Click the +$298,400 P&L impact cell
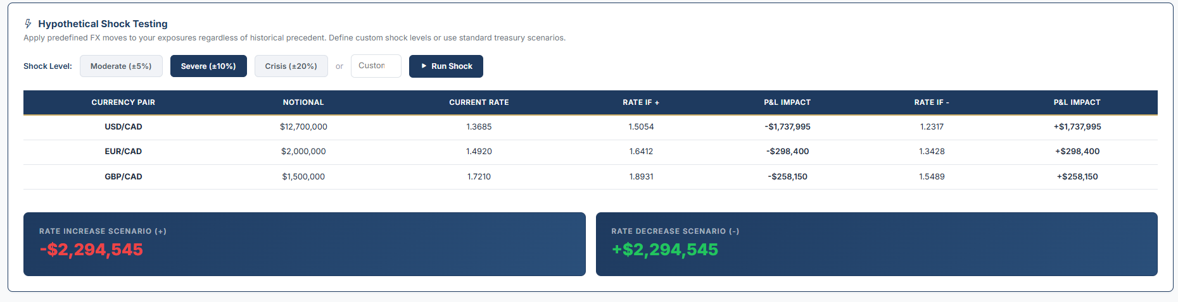The width and height of the screenshot is (1178, 302). click(x=1077, y=152)
